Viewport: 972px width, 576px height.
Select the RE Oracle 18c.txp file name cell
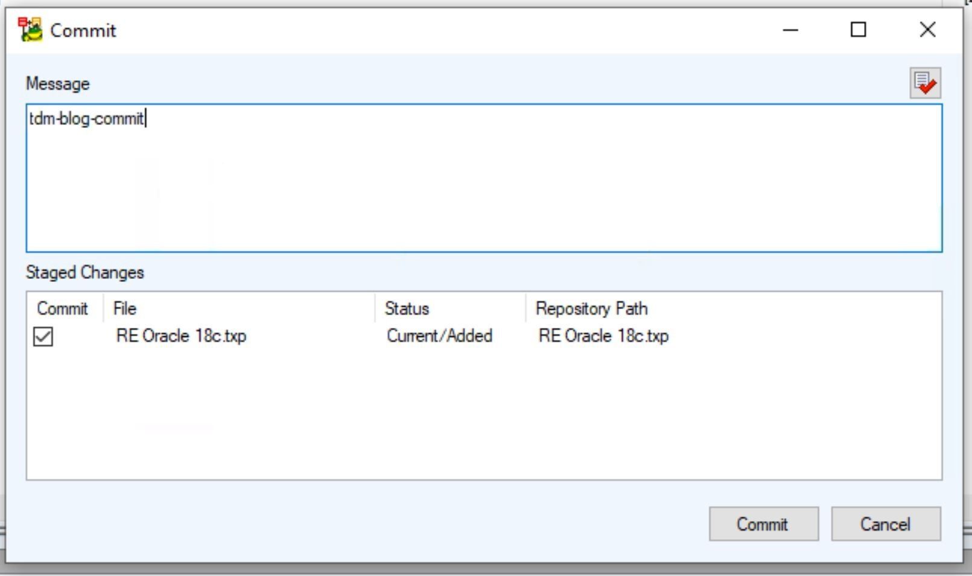coord(181,336)
